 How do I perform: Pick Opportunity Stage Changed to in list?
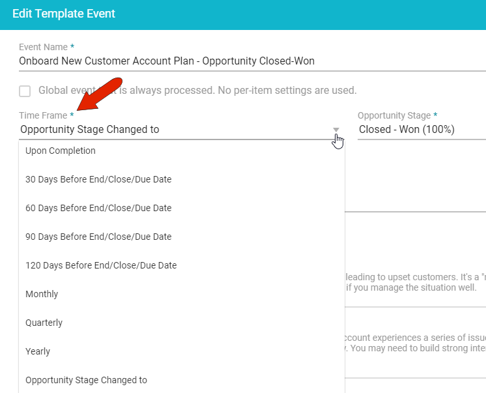86,380
